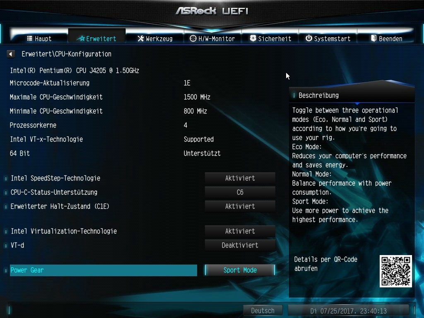Image resolution: width=424 pixels, height=318 pixels.
Task: Click the Minimale CPU-Geschwindigkeit label
Action: [x=56, y=111]
